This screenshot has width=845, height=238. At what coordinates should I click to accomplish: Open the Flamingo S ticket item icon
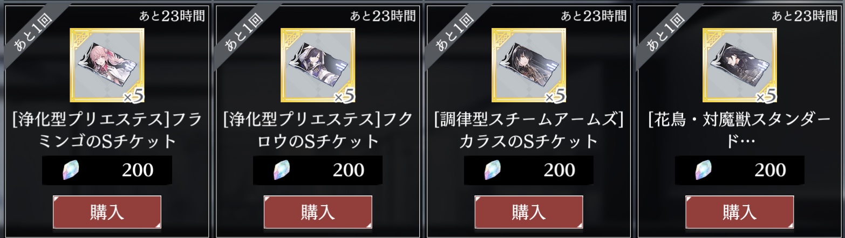pos(107,65)
